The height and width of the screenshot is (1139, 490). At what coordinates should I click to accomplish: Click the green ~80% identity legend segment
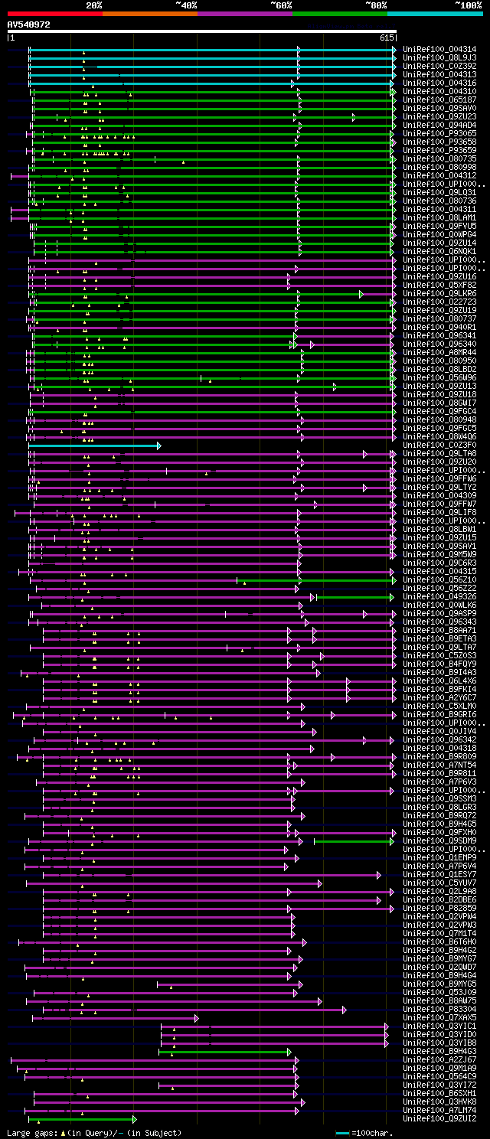coord(339,13)
